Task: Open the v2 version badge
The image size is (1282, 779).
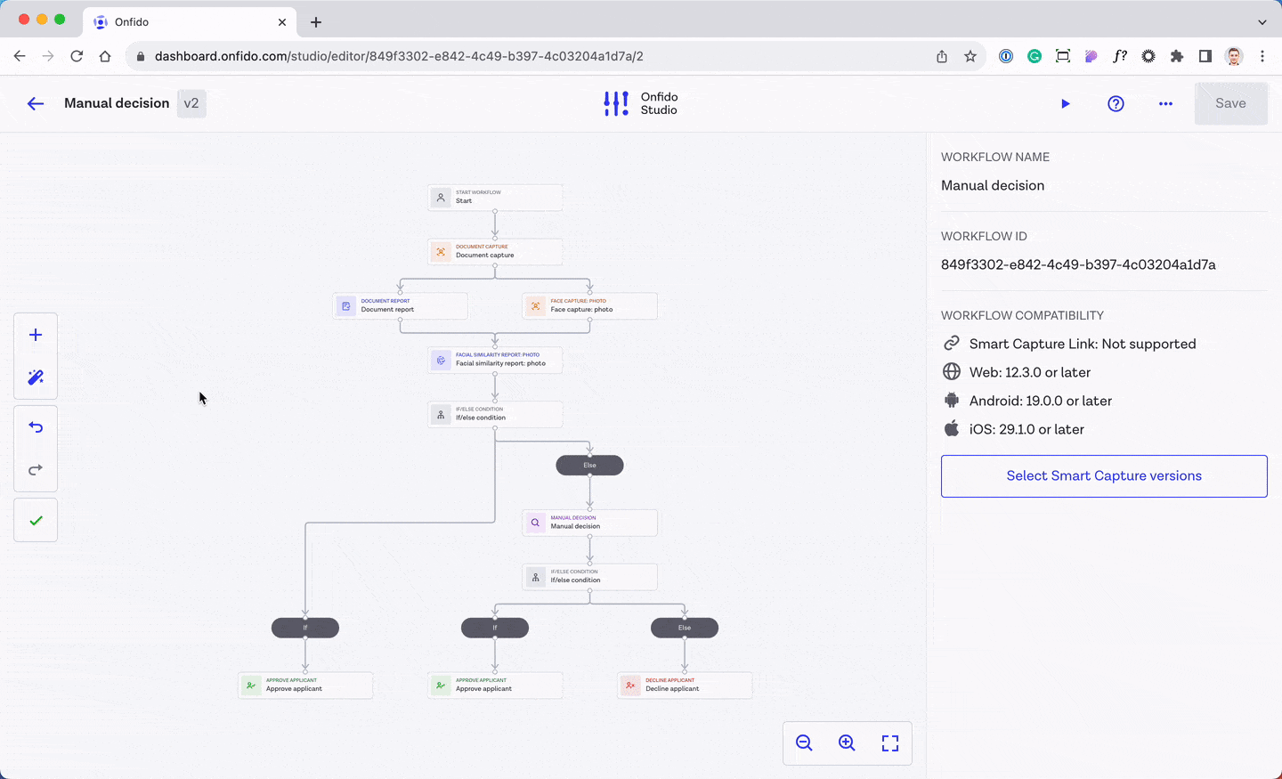Action: coord(191,103)
